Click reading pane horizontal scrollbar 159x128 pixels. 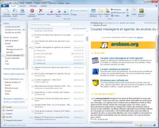pyautogui.click(x=112, y=122)
